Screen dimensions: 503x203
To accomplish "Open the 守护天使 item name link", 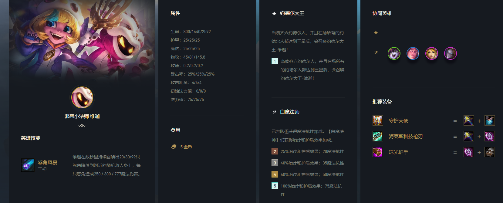I will (x=399, y=121).
